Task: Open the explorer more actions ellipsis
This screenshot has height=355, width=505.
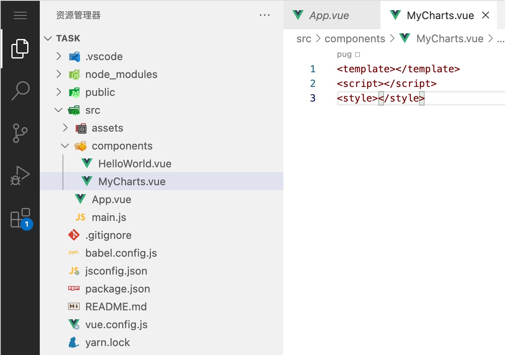Action: (x=264, y=15)
